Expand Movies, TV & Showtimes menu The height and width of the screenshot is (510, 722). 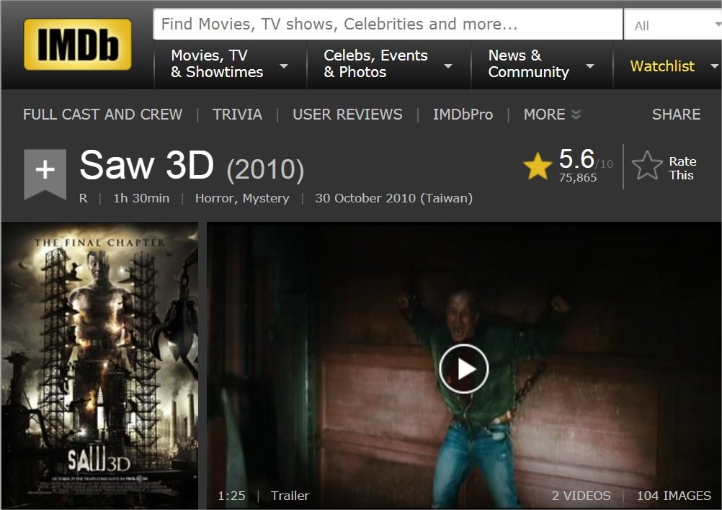(229, 64)
